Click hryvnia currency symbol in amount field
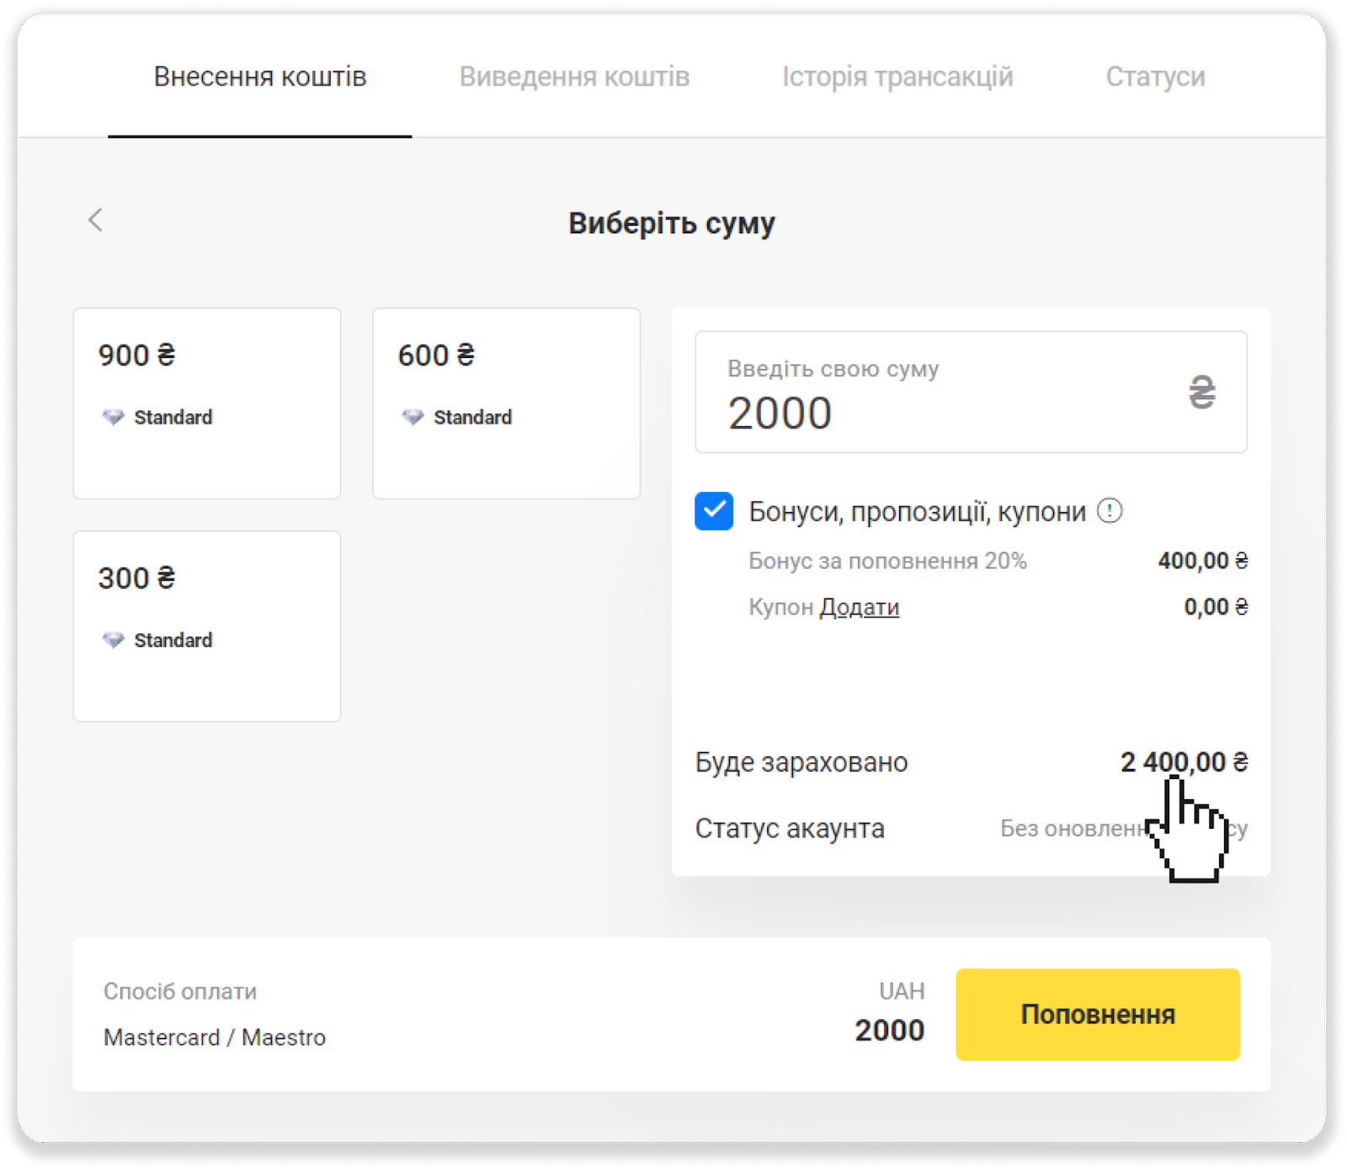The width and height of the screenshot is (1347, 1169). tap(1201, 392)
